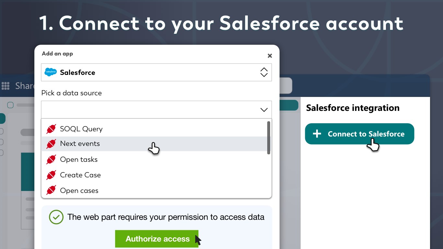Open the Pick a data source dropdown

(156, 110)
